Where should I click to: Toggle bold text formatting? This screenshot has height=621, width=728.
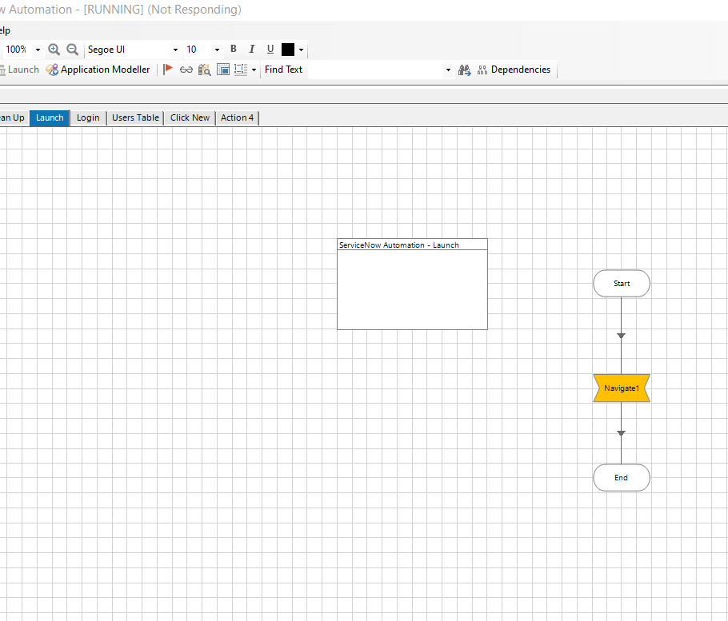coord(234,50)
